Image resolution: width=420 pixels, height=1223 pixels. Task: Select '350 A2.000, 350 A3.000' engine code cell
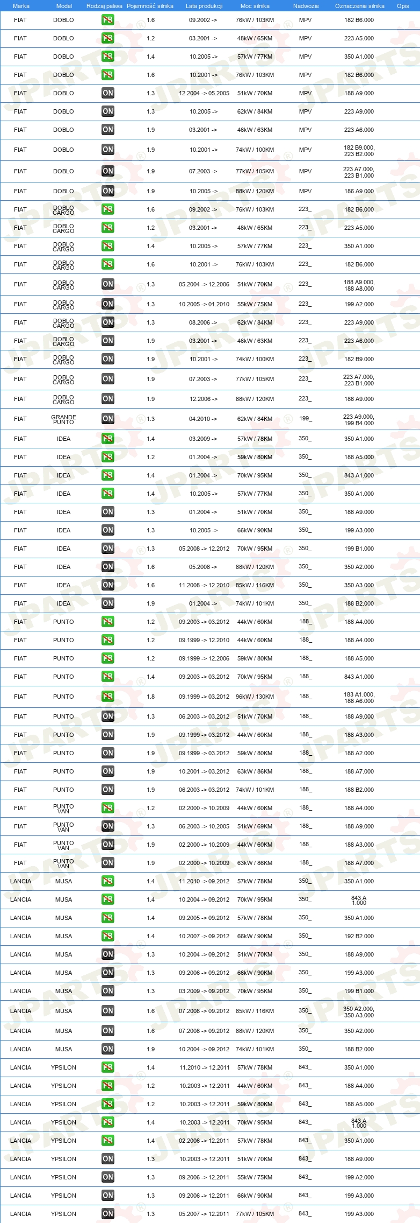coord(359,1011)
